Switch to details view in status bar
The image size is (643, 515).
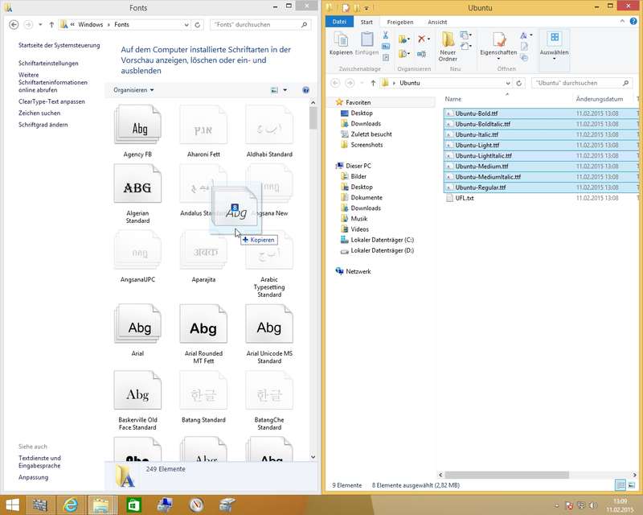tap(620, 485)
